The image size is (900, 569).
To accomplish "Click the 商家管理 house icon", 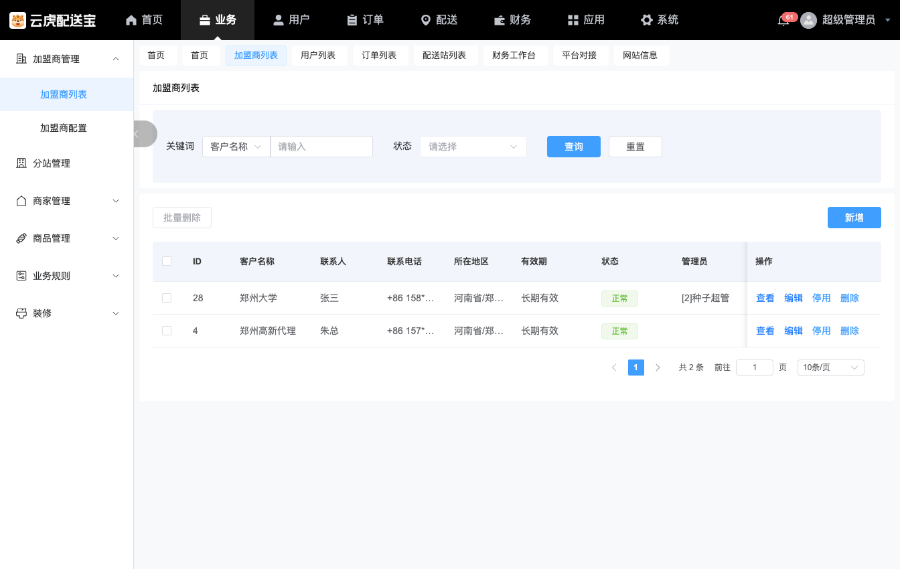I will tap(21, 201).
